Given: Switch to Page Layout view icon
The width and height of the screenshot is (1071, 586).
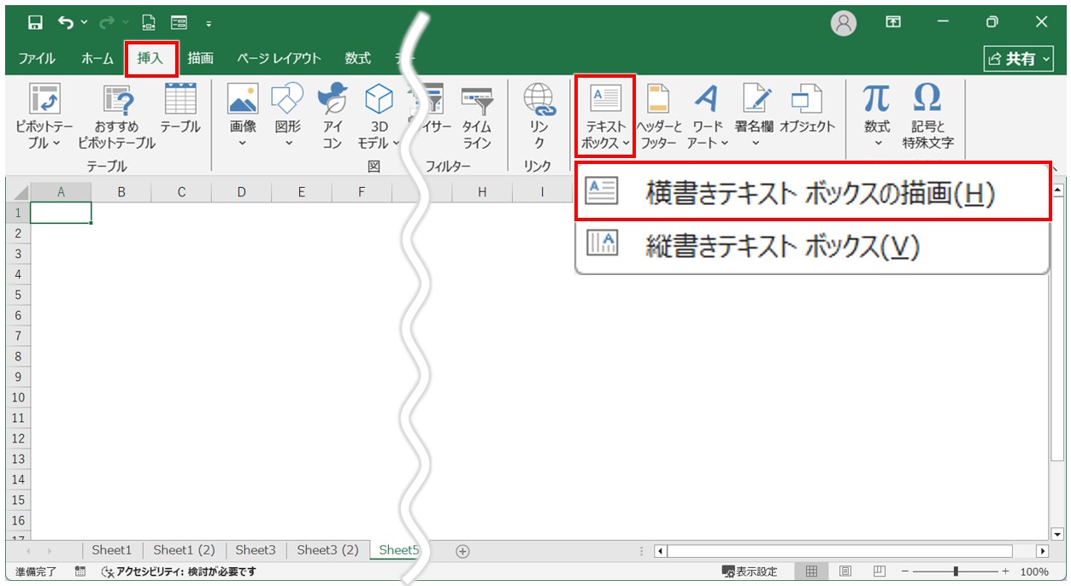Looking at the screenshot, I should point(844,571).
